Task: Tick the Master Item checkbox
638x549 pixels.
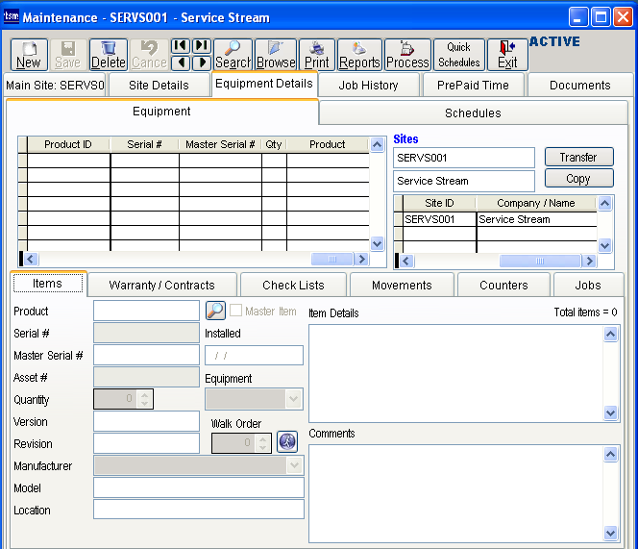Action: click(236, 311)
